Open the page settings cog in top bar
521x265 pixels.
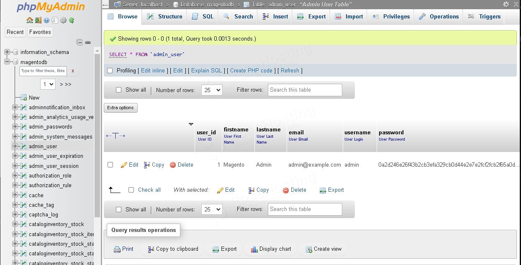point(506,4)
